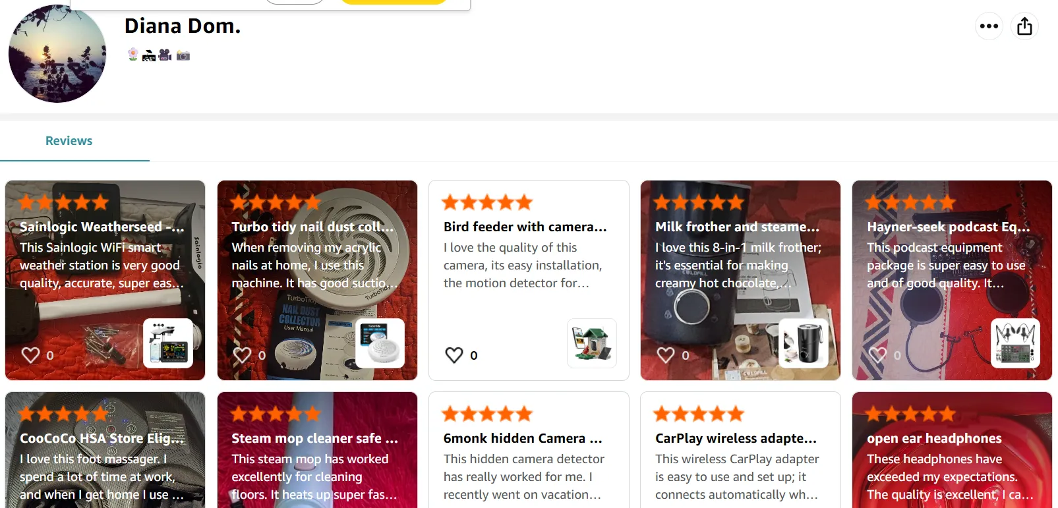Viewport: 1058px width, 508px height.
Task: Open the CarPlay wireless adapter review
Action: click(735, 439)
